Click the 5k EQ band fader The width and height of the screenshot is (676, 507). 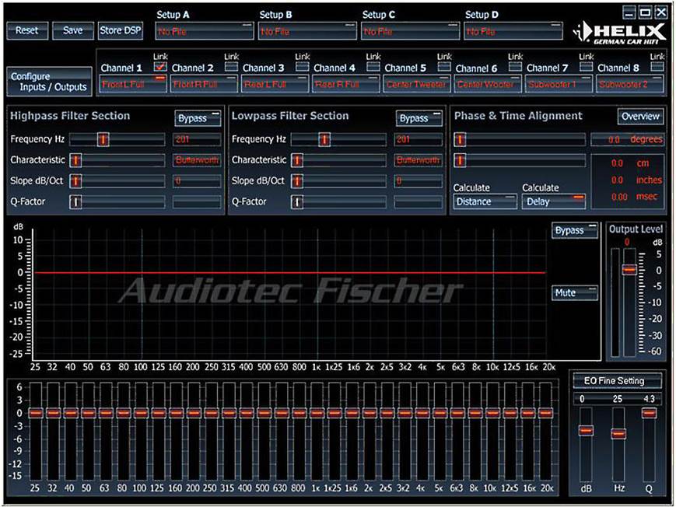(440, 413)
